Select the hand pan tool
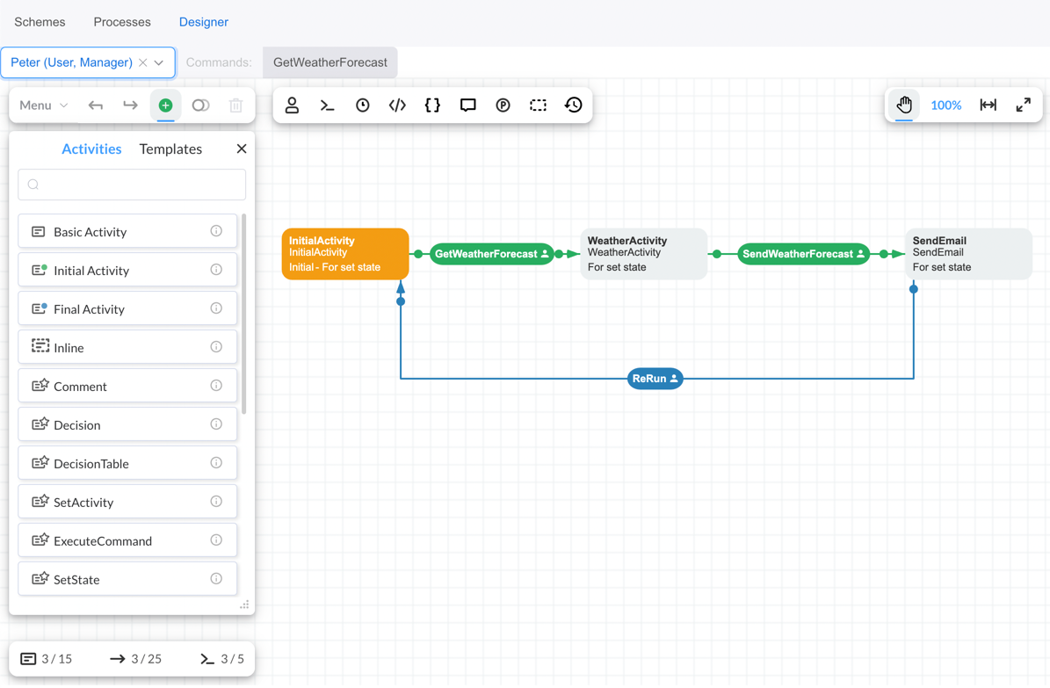The width and height of the screenshot is (1050, 688). [x=904, y=105]
